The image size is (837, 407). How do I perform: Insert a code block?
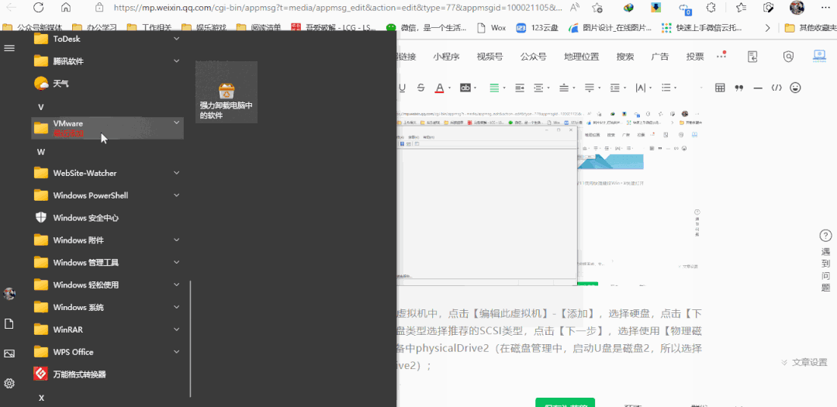(x=776, y=88)
